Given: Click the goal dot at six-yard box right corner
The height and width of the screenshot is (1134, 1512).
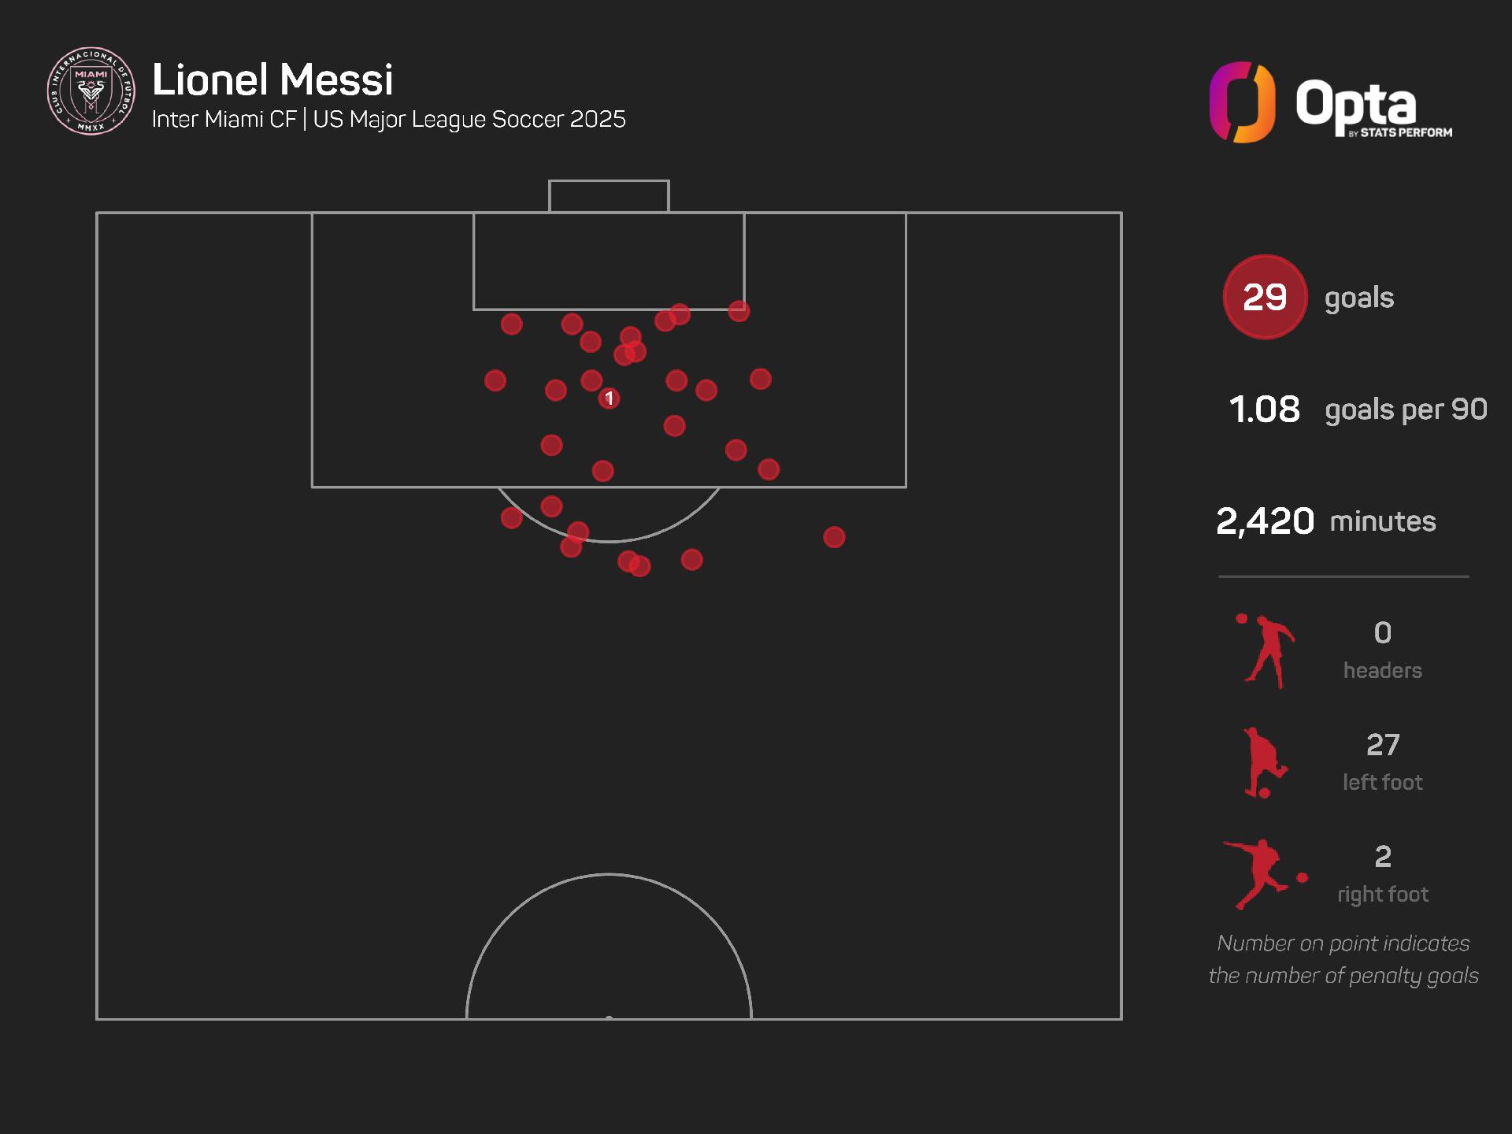Looking at the screenshot, I should [739, 311].
